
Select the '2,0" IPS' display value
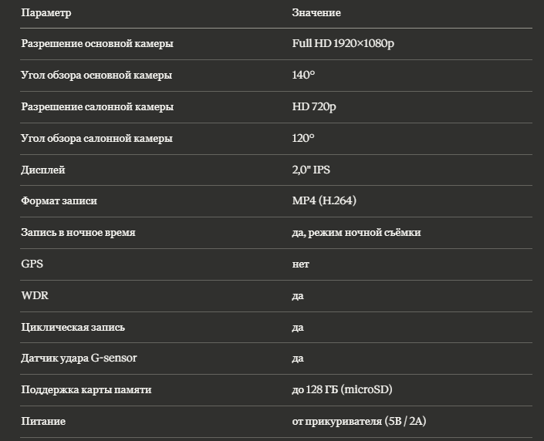311,170
